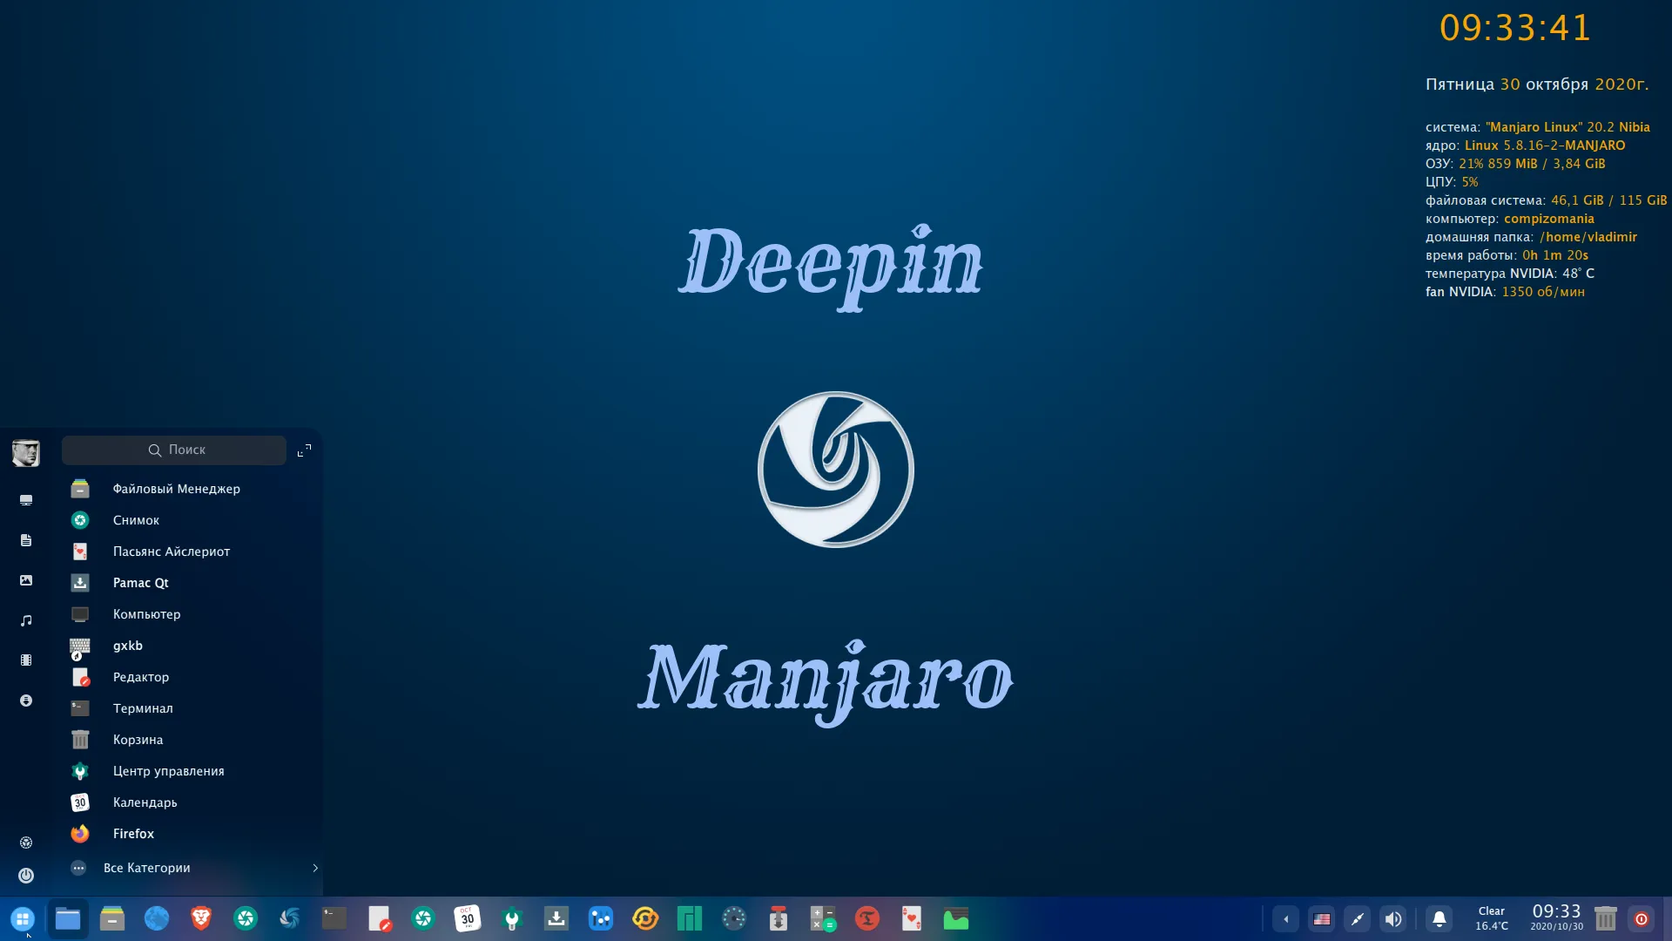Expand hidden tray icons with the arrow
This screenshot has width=1672, height=941.
1286,919
